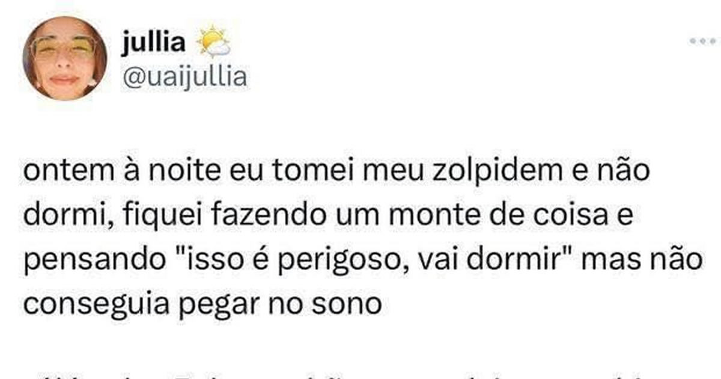The width and height of the screenshot is (721, 379).
Task: Open jullia's round profile picture
Action: (64, 58)
